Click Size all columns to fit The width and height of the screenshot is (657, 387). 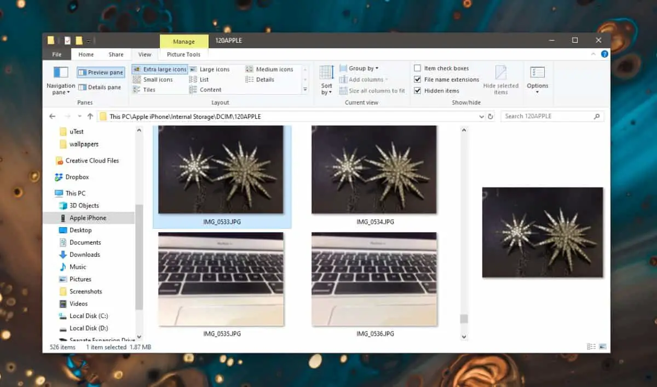(372, 91)
